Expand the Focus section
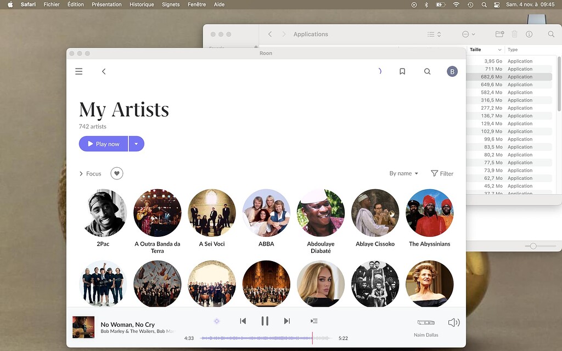Screen dimensions: 562x351 click(x=89, y=173)
